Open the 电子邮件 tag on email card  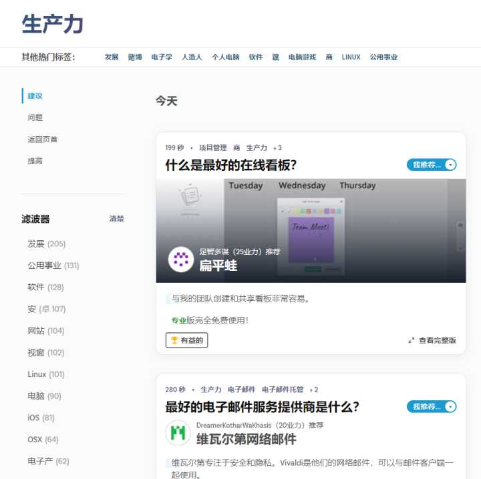241,390
